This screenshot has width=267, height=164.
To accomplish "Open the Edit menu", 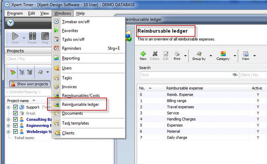I will 32,13.
